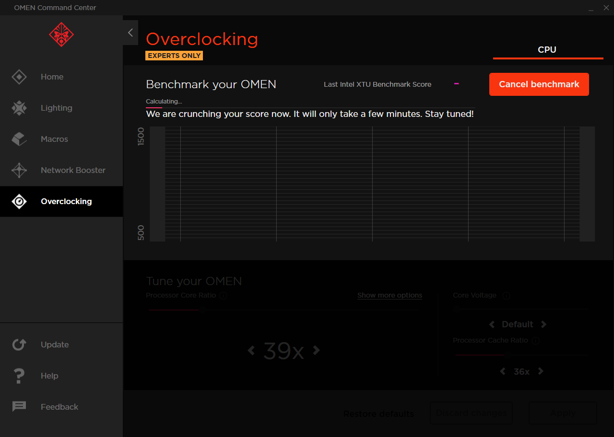Click the Lighting icon in sidebar

point(19,108)
